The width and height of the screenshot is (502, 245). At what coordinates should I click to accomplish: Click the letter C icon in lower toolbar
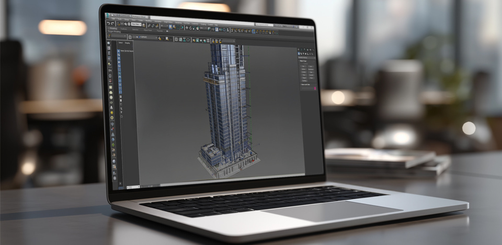(220, 41)
